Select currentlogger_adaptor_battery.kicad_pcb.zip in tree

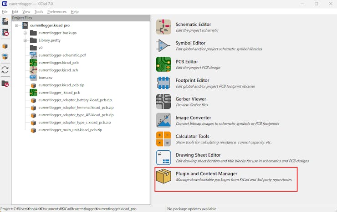[75, 100]
